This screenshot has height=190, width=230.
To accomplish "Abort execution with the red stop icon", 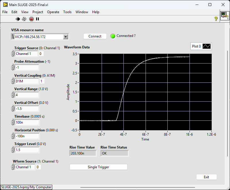I will click(x=31, y=19).
